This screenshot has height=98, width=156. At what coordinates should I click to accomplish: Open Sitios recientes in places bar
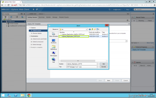click(54, 34)
